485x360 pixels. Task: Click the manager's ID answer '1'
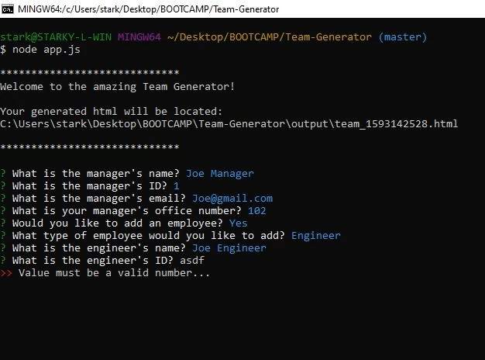(177, 186)
